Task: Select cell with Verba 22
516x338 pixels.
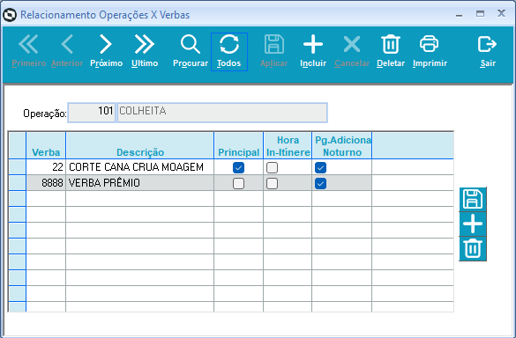Action: coord(46,167)
